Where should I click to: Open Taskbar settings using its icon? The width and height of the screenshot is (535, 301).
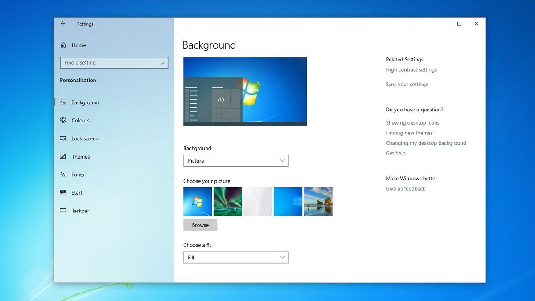pyautogui.click(x=63, y=211)
